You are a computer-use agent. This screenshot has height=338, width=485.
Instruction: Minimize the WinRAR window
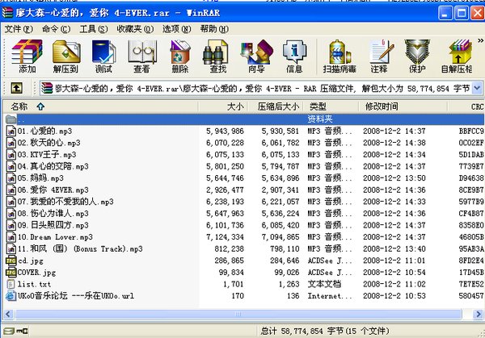[x=445, y=13]
